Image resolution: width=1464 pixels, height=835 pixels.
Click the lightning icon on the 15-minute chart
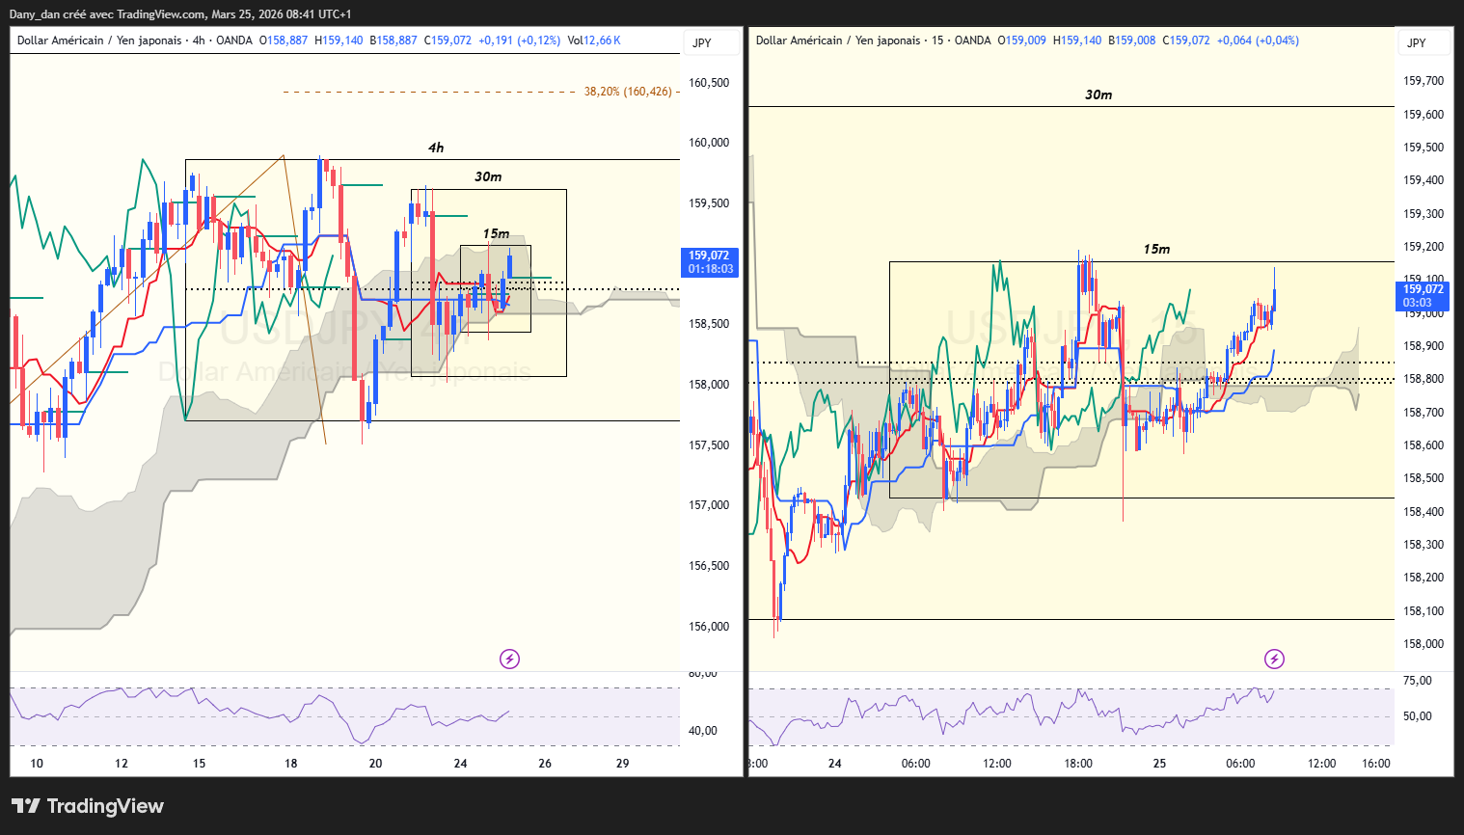point(1274,659)
